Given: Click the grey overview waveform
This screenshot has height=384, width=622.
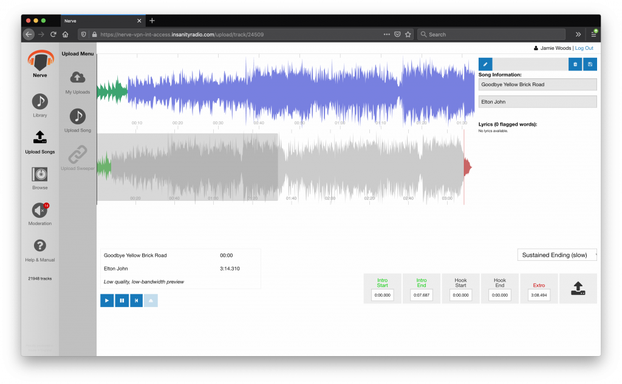Looking at the screenshot, I should [285, 167].
